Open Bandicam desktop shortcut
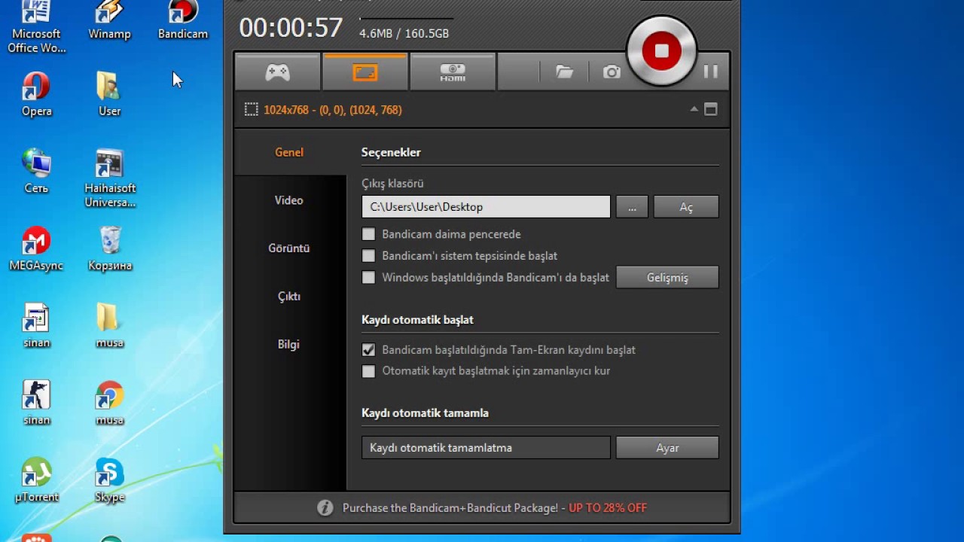Viewport: 964px width, 542px height. (x=183, y=20)
